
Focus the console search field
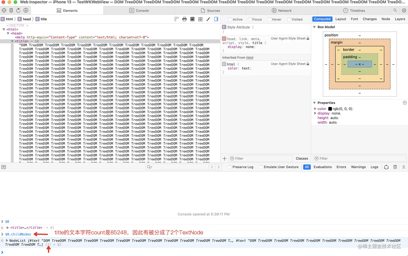177,167
